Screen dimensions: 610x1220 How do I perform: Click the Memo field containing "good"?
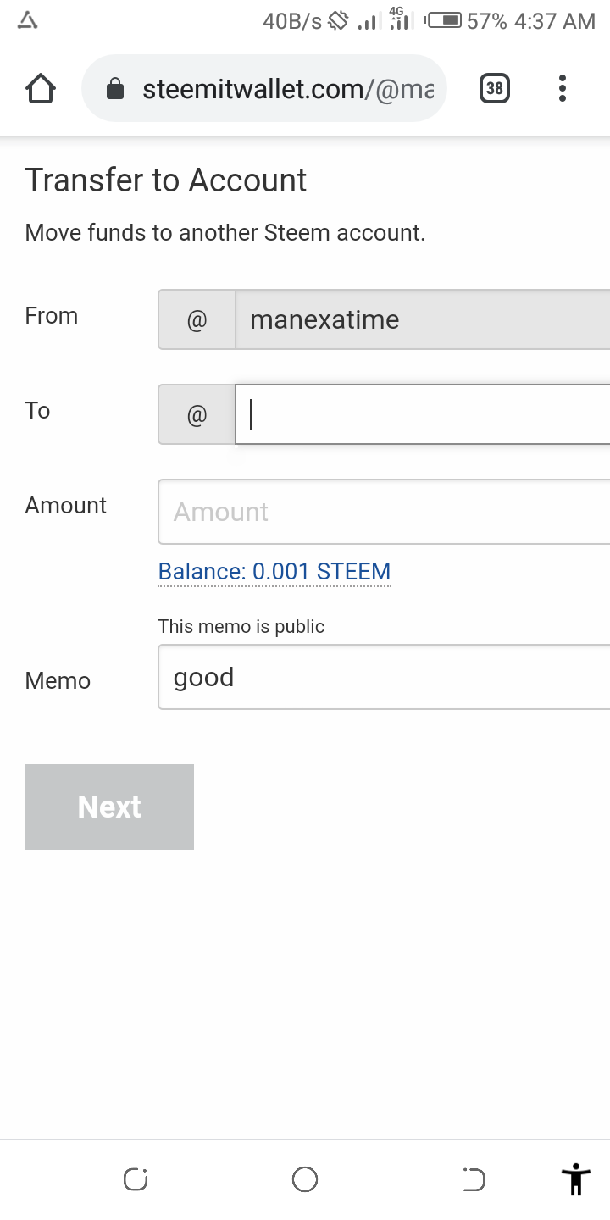[x=384, y=677]
